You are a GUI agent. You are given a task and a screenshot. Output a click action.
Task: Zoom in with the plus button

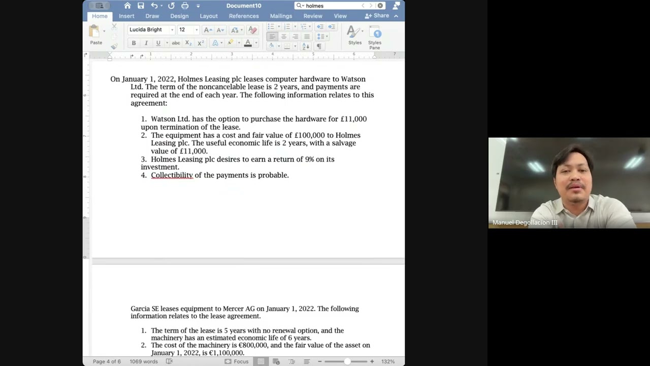point(372,361)
